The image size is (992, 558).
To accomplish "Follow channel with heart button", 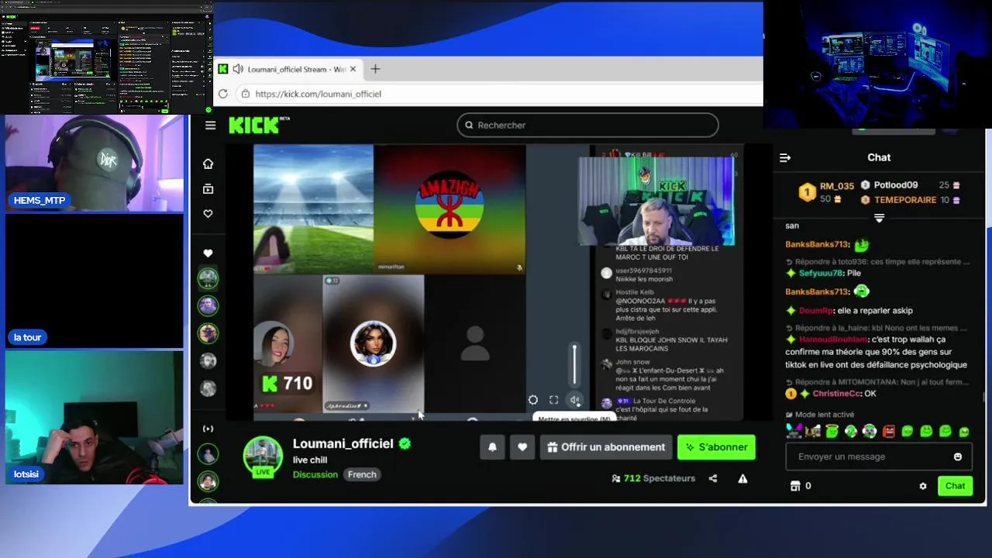I will (522, 447).
